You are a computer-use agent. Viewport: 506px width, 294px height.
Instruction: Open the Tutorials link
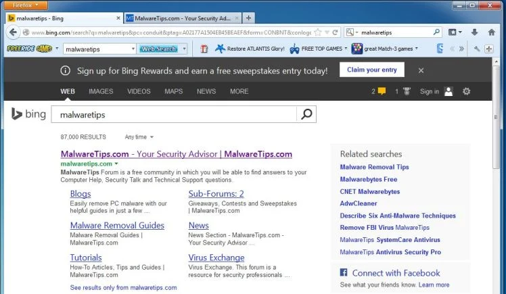pos(86,258)
